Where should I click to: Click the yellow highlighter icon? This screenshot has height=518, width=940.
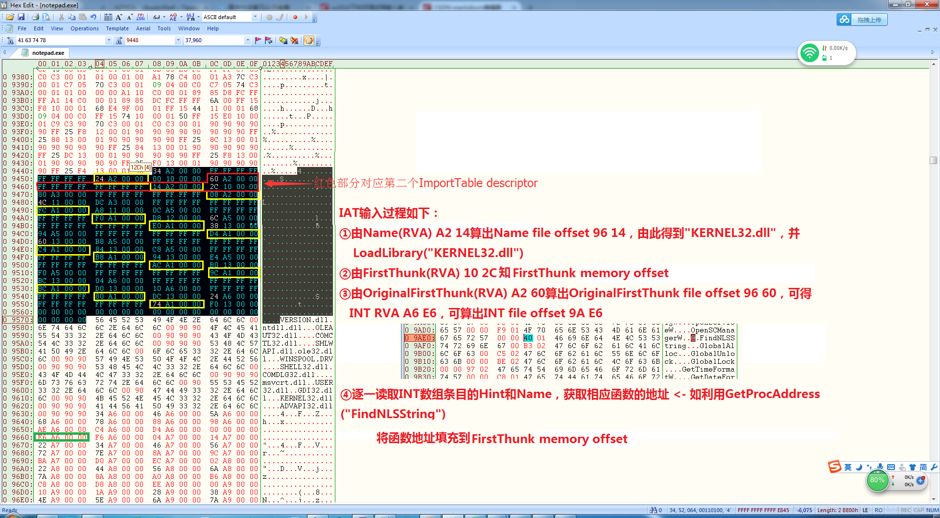tap(283, 40)
